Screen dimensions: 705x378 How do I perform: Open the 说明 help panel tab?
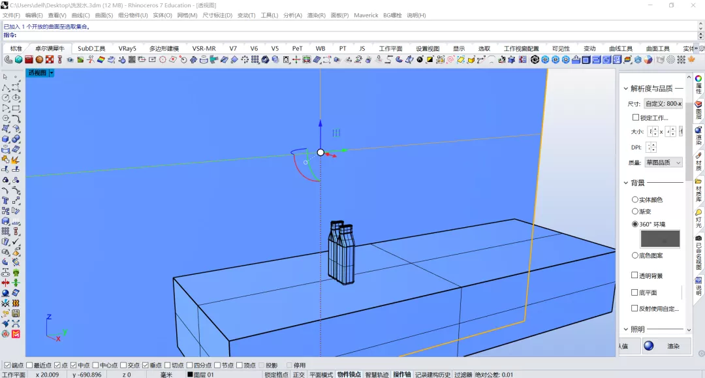698,286
